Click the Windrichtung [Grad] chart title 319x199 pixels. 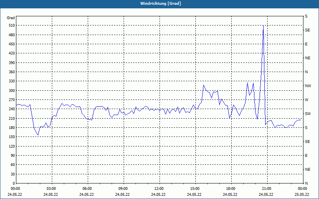(161, 4)
